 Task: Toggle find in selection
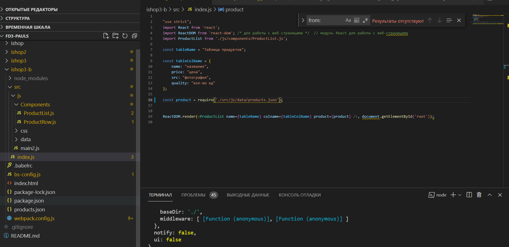(449, 20)
